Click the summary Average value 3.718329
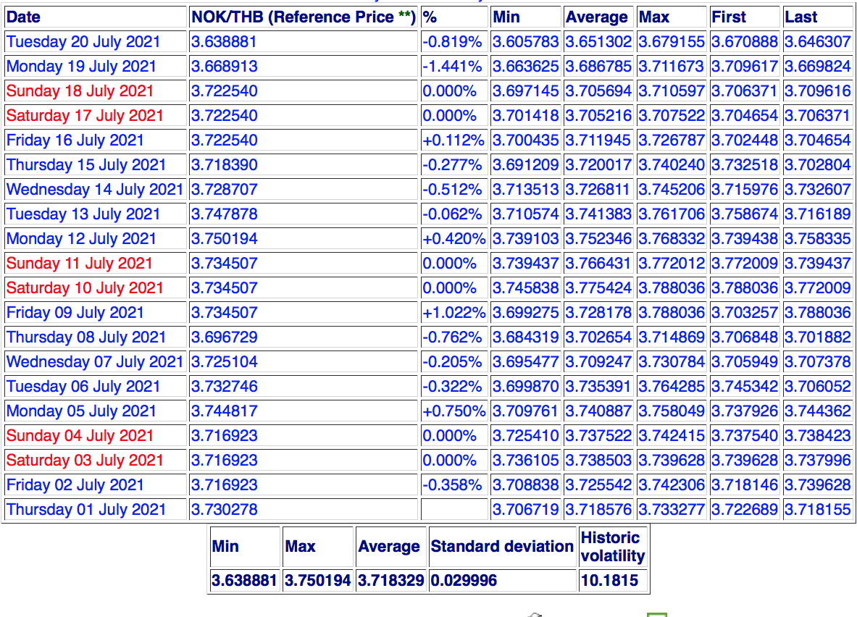 point(390,581)
